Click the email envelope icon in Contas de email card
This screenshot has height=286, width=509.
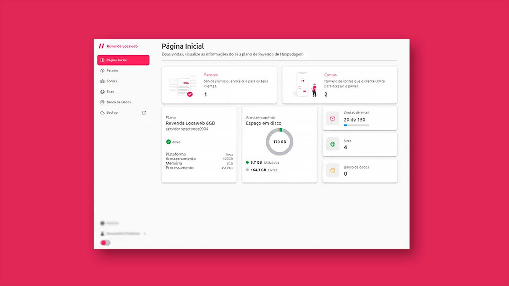tap(333, 119)
